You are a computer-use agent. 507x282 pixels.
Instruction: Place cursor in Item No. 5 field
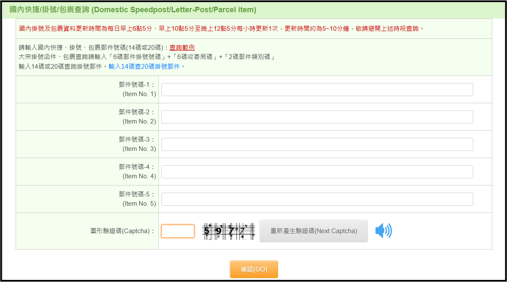click(x=317, y=199)
